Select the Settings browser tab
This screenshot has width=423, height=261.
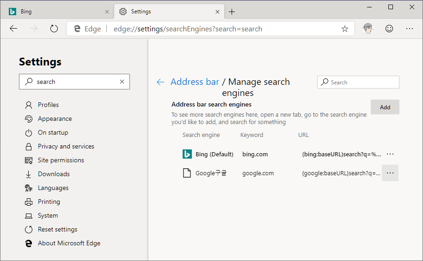pyautogui.click(x=169, y=12)
